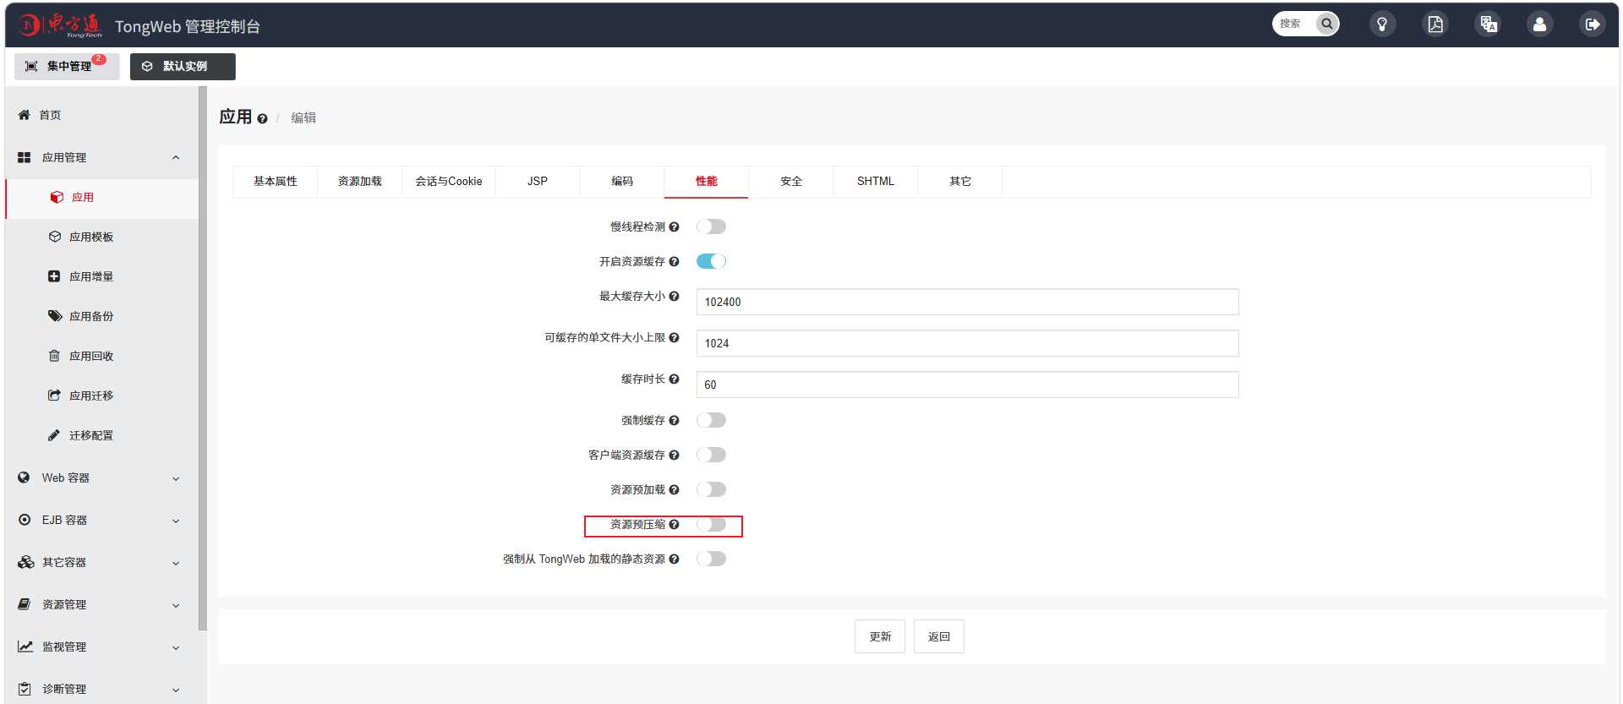Open 应用备份 in the sidebar
The image size is (1623, 704).
pos(91,316)
